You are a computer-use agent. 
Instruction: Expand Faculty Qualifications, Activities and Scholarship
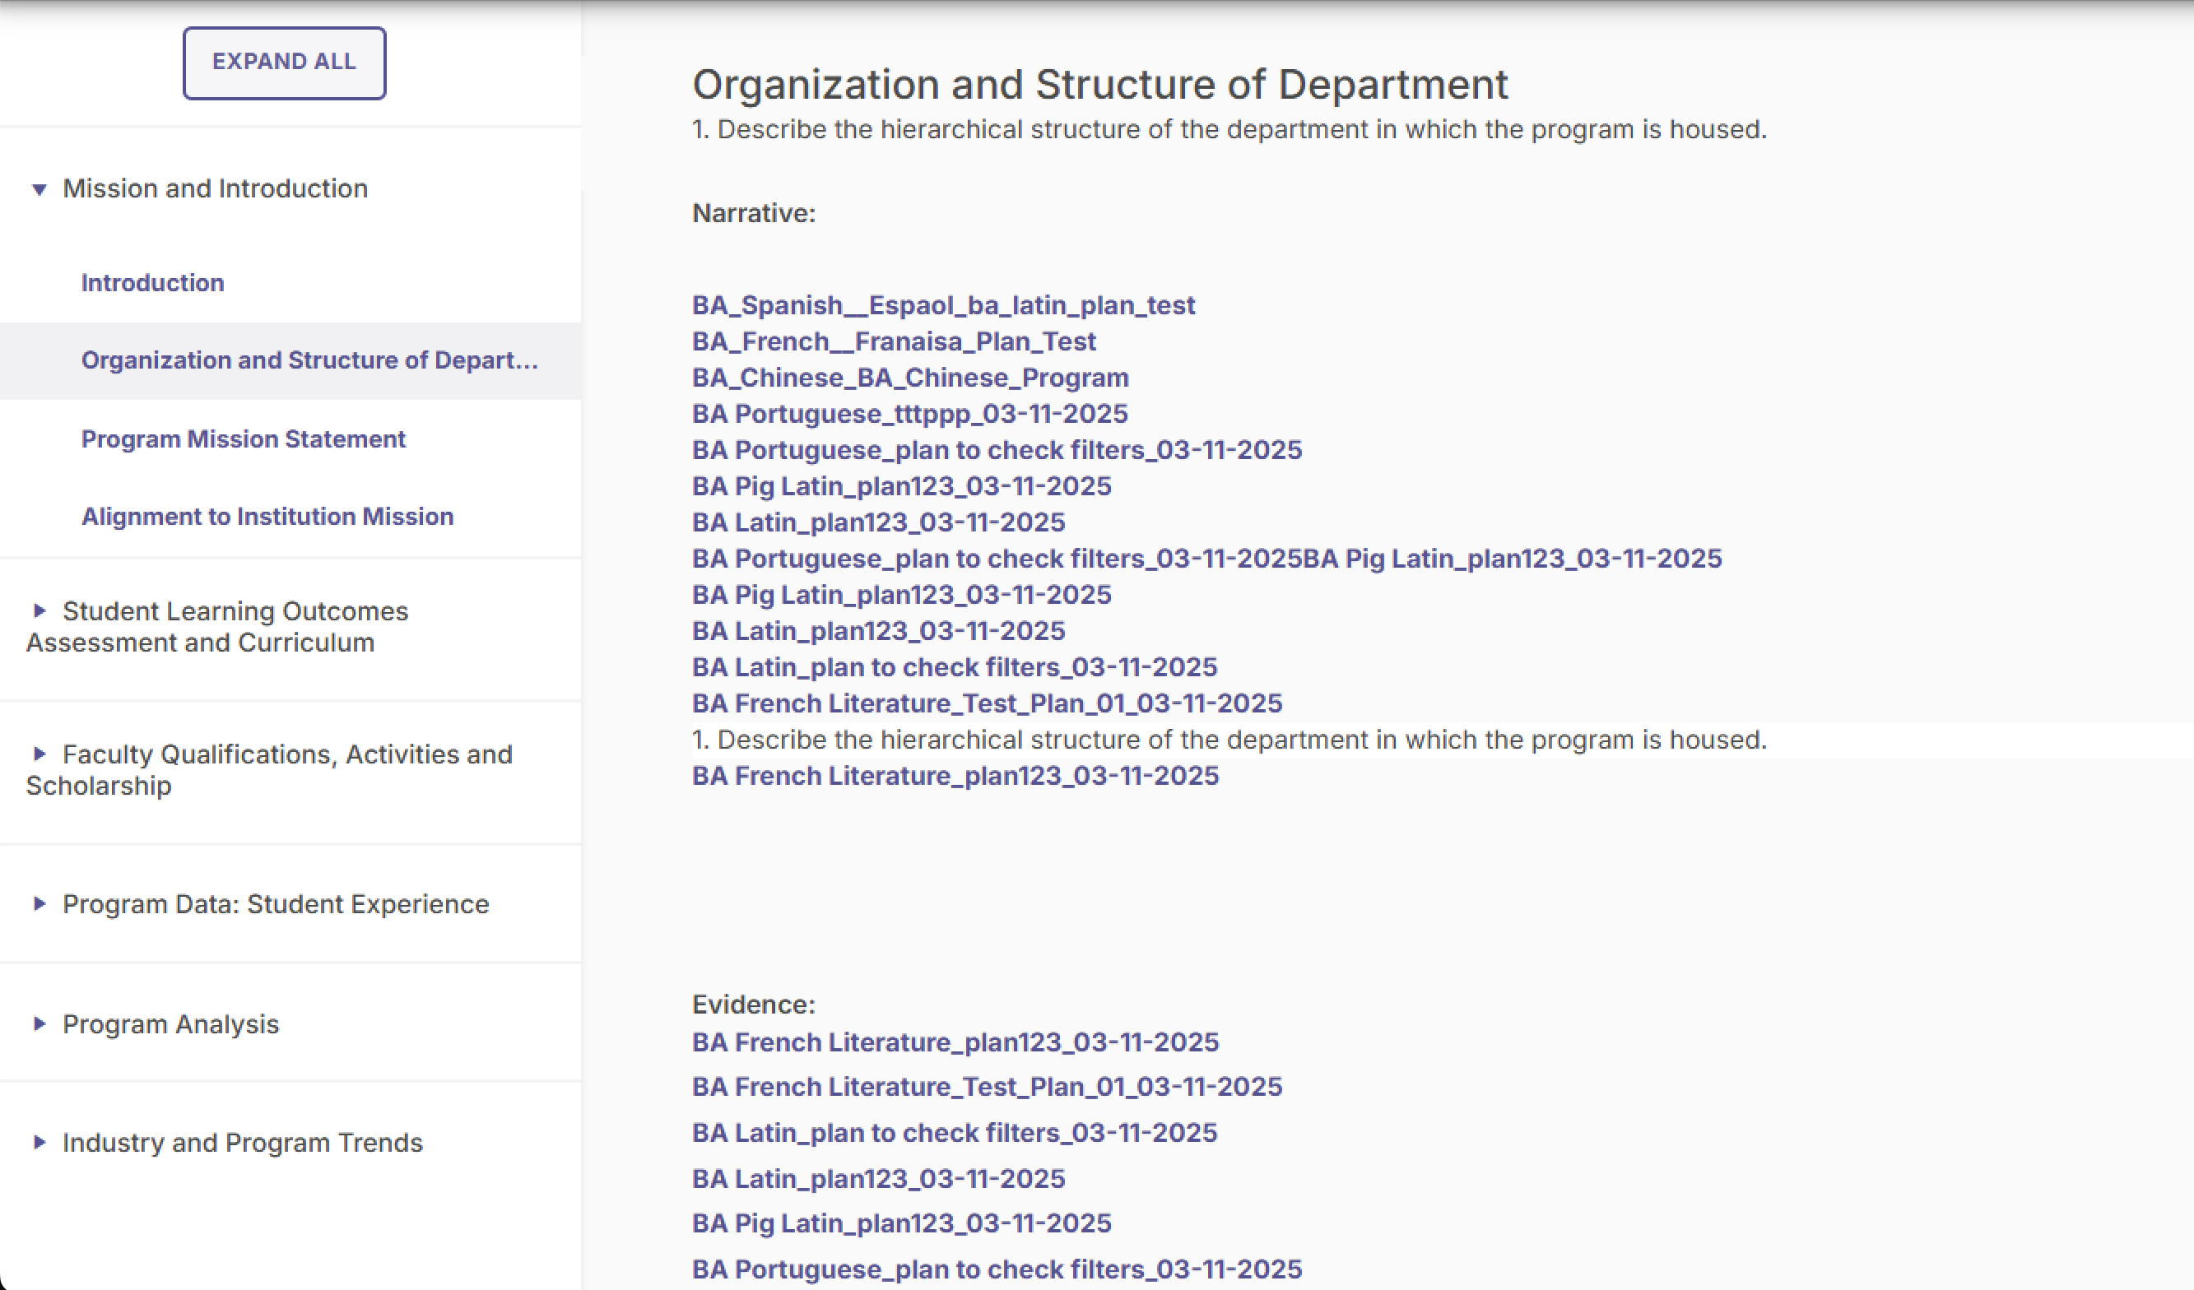click(40, 754)
